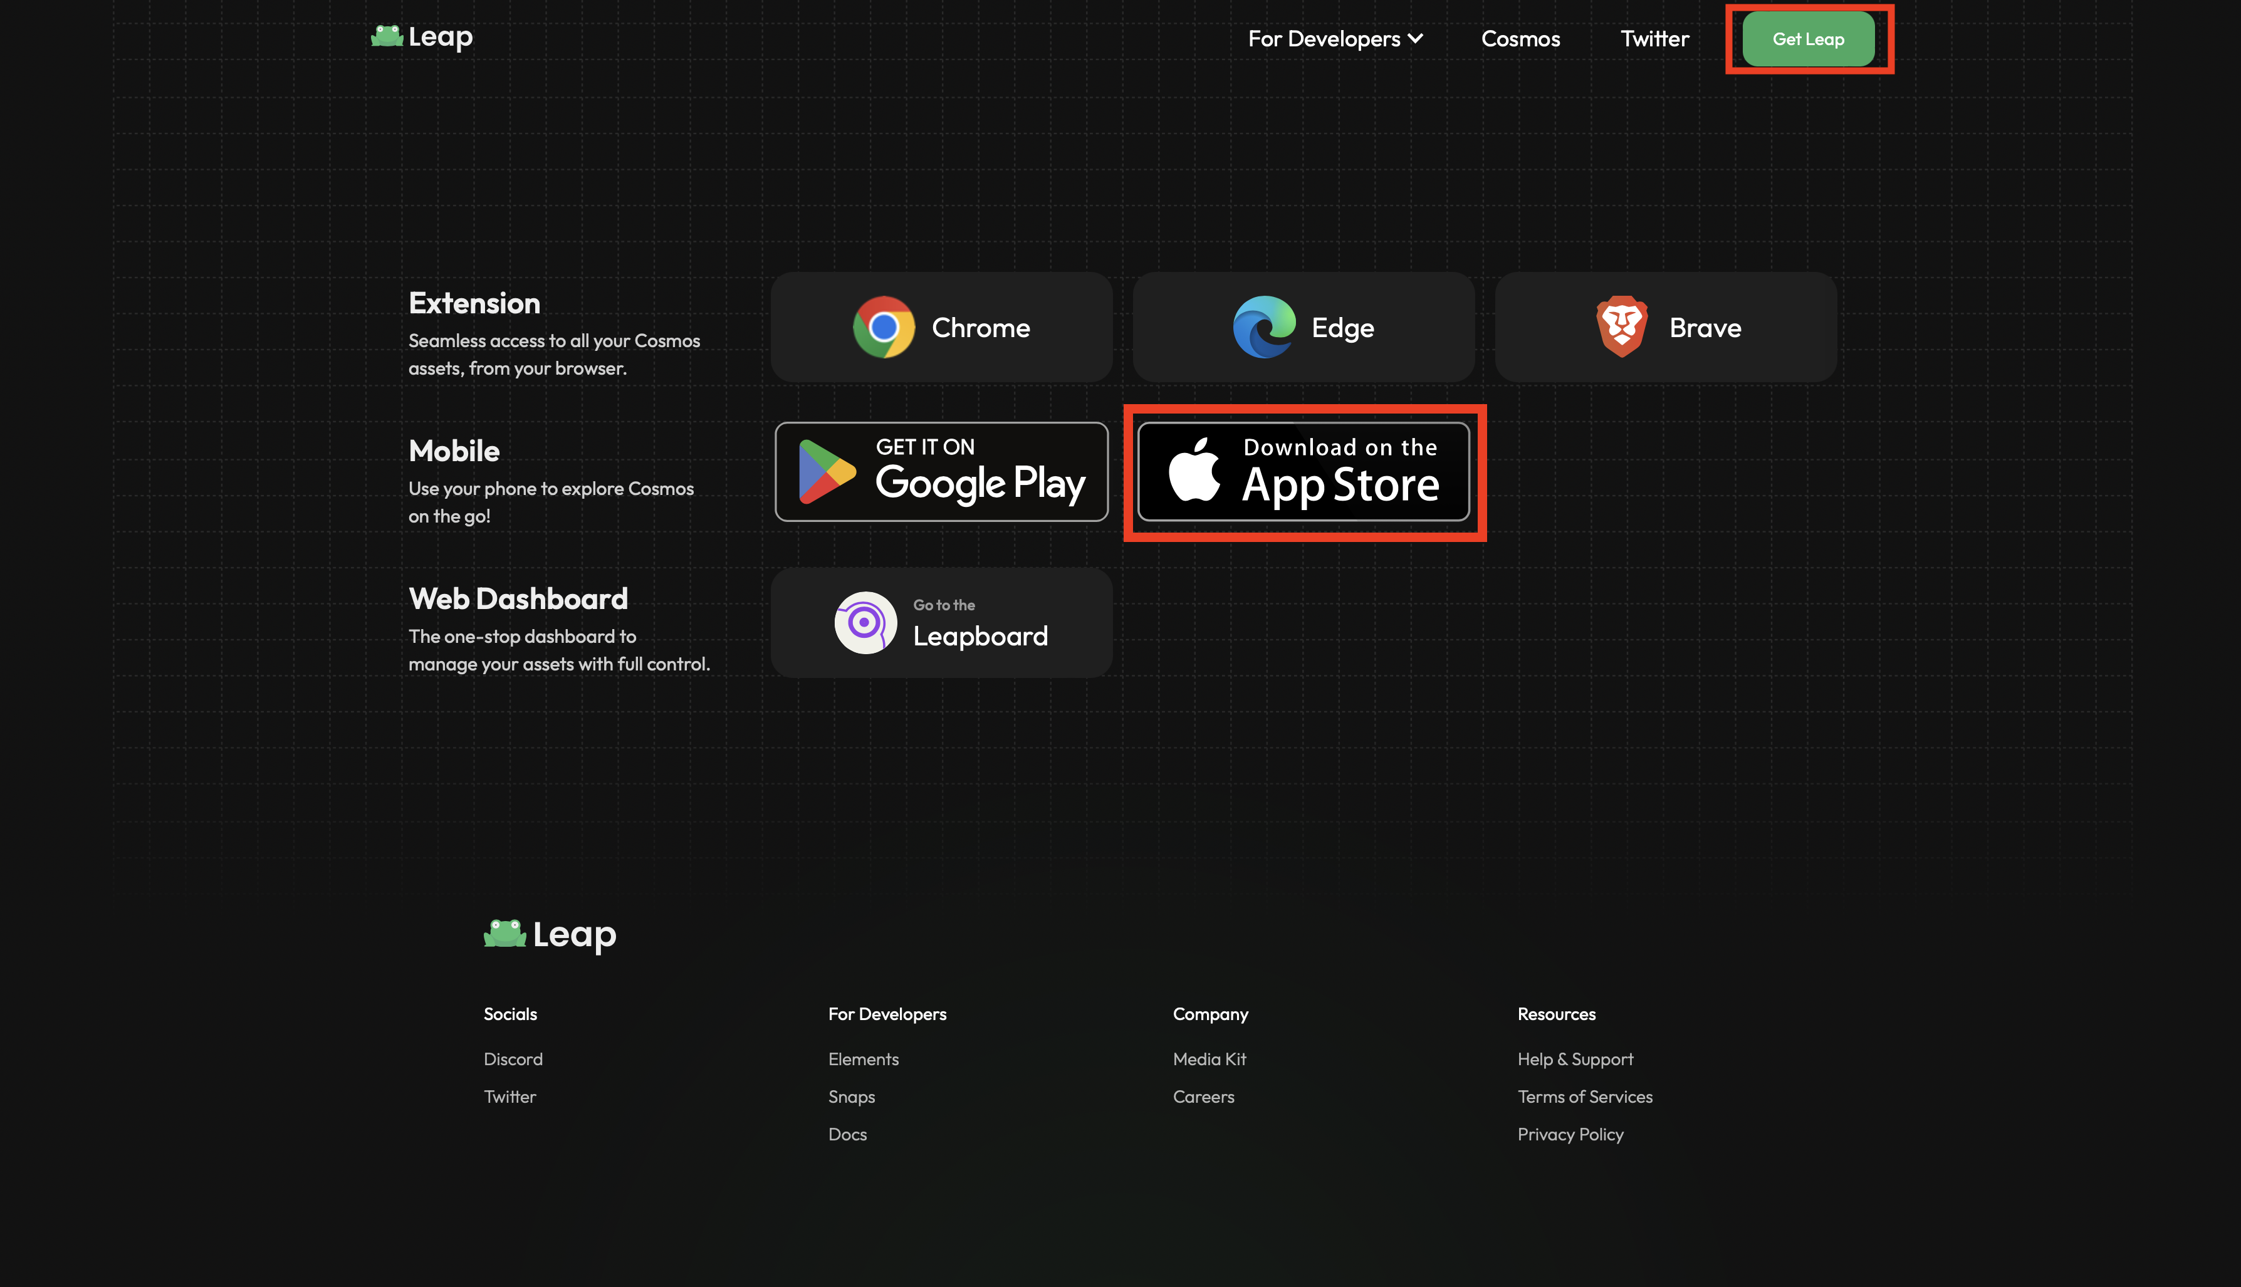Click the Apple logo icon
Image resolution: width=2241 pixels, height=1287 pixels.
tap(1194, 469)
